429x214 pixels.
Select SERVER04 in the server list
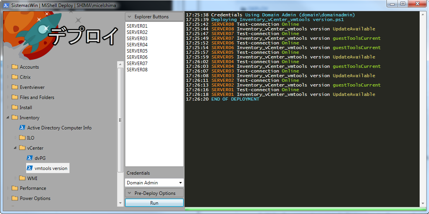click(137, 45)
